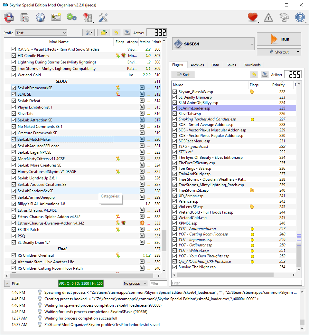Viewport: 309px width, 335px height.
Task: Click category icon of Sexlab Defeat row
Action: 142,100
